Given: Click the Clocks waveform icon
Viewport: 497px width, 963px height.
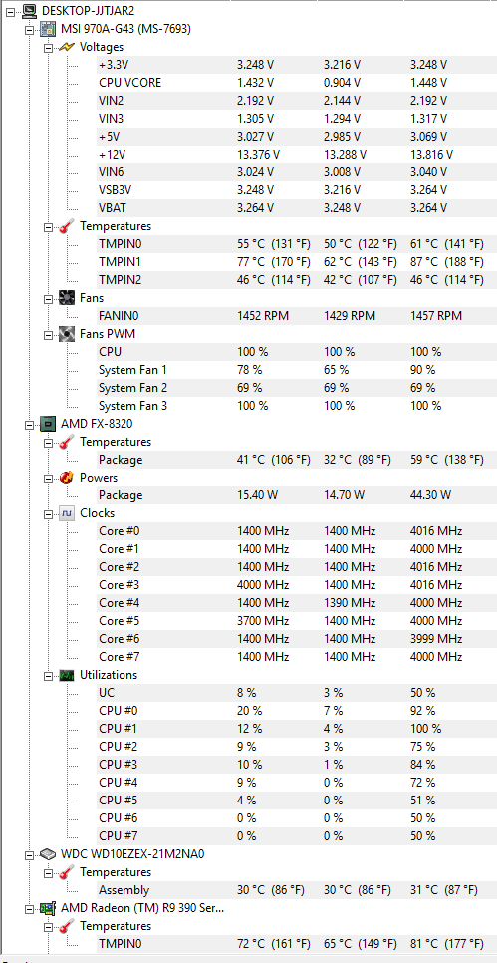Looking at the screenshot, I should point(67,514).
